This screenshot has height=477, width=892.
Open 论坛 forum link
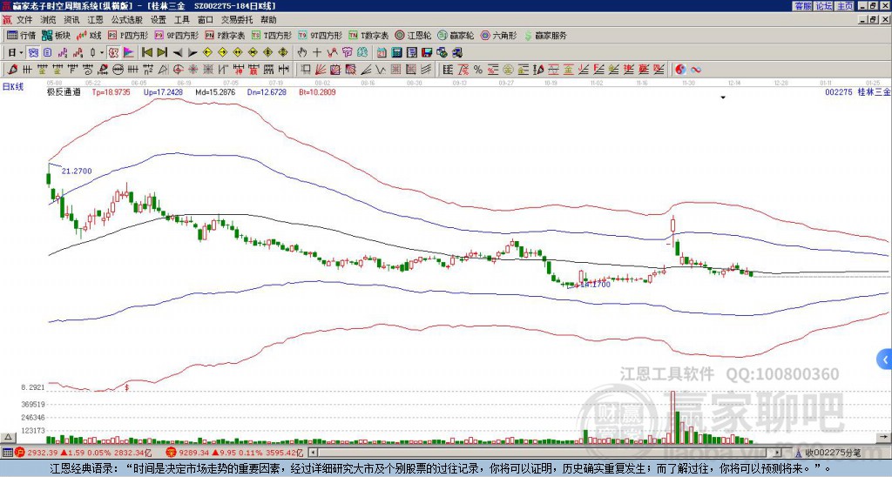[823, 6]
